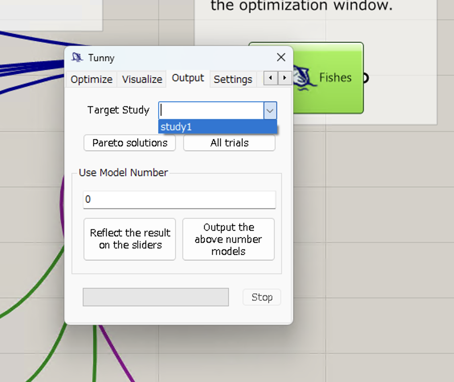Click the Stop button

261,297
